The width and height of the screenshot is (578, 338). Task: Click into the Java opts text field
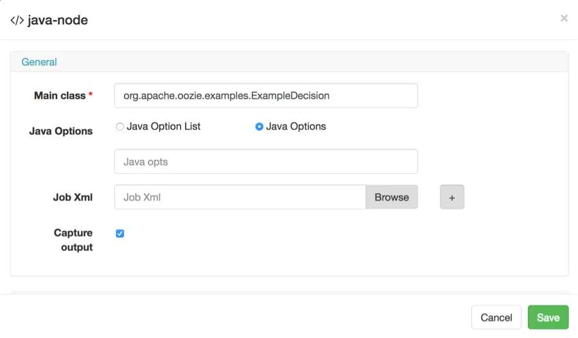266,162
